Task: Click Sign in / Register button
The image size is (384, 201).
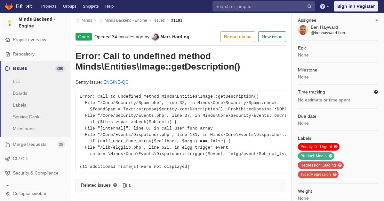Action: tap(356, 6)
